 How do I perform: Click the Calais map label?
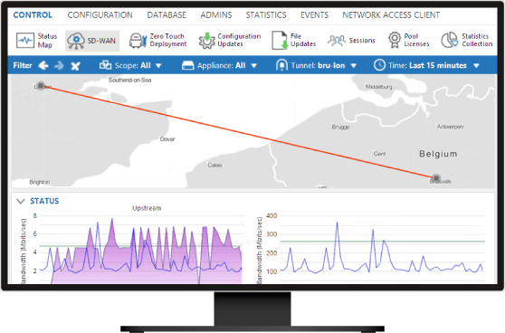214,166
